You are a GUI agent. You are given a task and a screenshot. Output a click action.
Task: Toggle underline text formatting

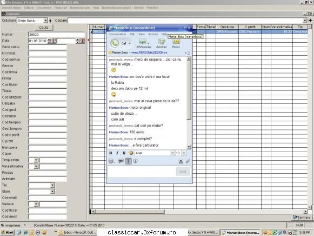[124, 153]
